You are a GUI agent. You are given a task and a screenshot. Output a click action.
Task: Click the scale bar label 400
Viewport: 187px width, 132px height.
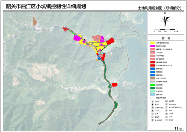pyautogui.click(x=176, y=32)
